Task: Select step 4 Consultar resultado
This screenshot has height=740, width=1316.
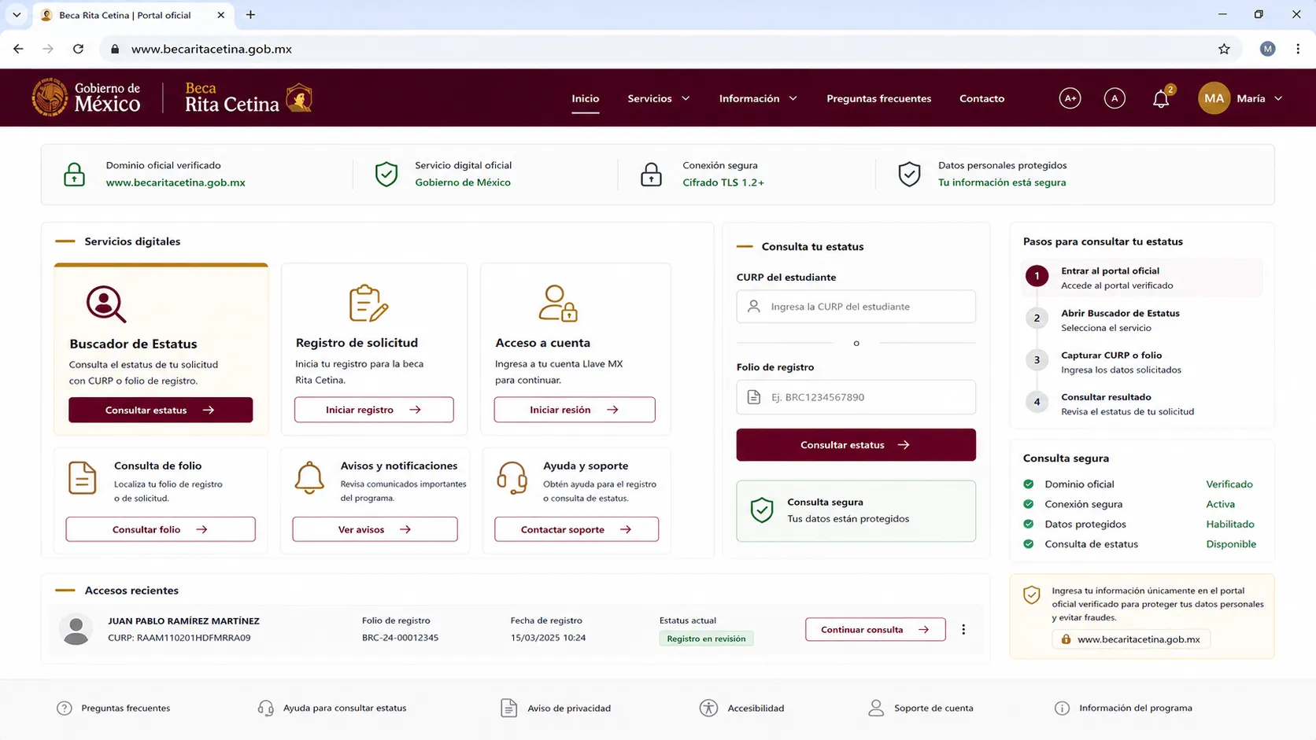Action: pyautogui.click(x=1143, y=403)
